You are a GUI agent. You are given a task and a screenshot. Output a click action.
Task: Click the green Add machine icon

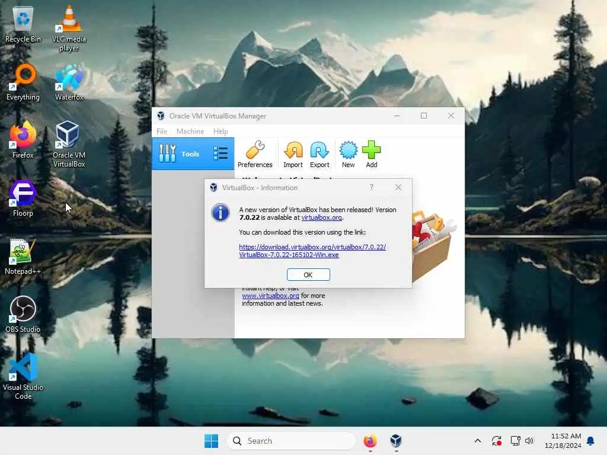point(371,154)
